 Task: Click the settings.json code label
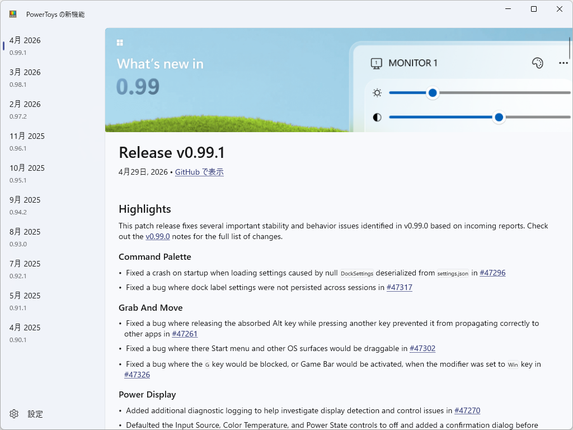click(x=453, y=273)
